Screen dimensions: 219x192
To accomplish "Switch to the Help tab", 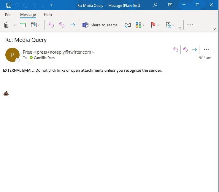I will click(x=48, y=15).
